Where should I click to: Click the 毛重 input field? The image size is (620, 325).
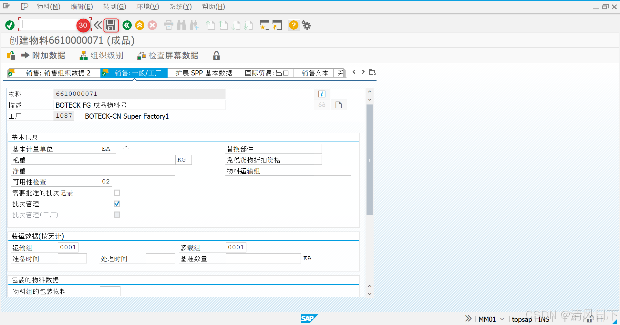point(137,160)
